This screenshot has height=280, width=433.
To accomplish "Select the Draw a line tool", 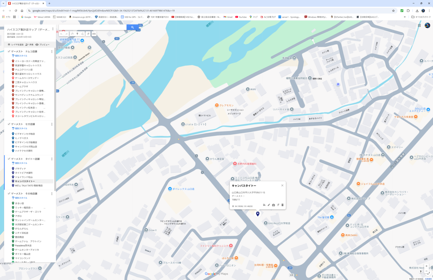I will point(82,34).
